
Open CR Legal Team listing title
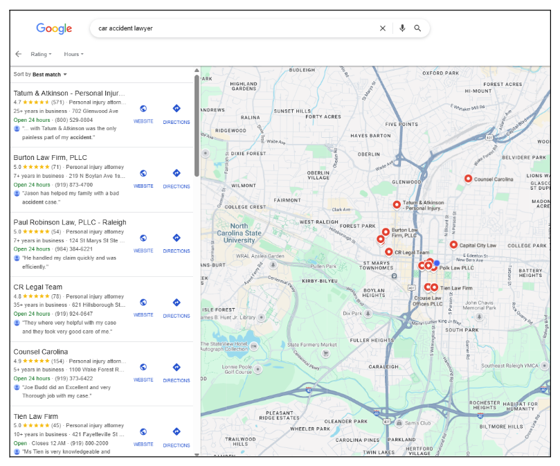click(x=38, y=287)
